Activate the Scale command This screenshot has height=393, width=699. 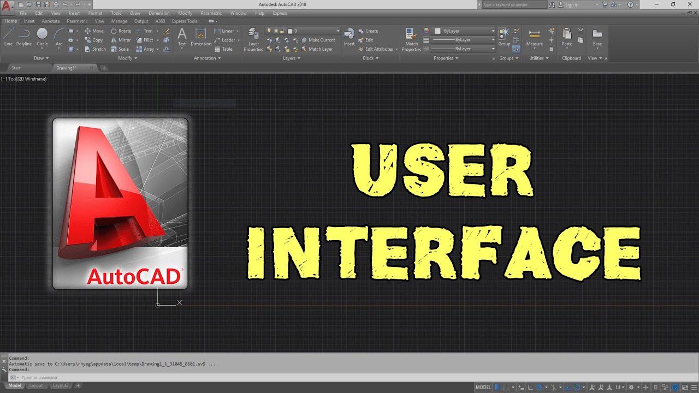click(x=120, y=49)
